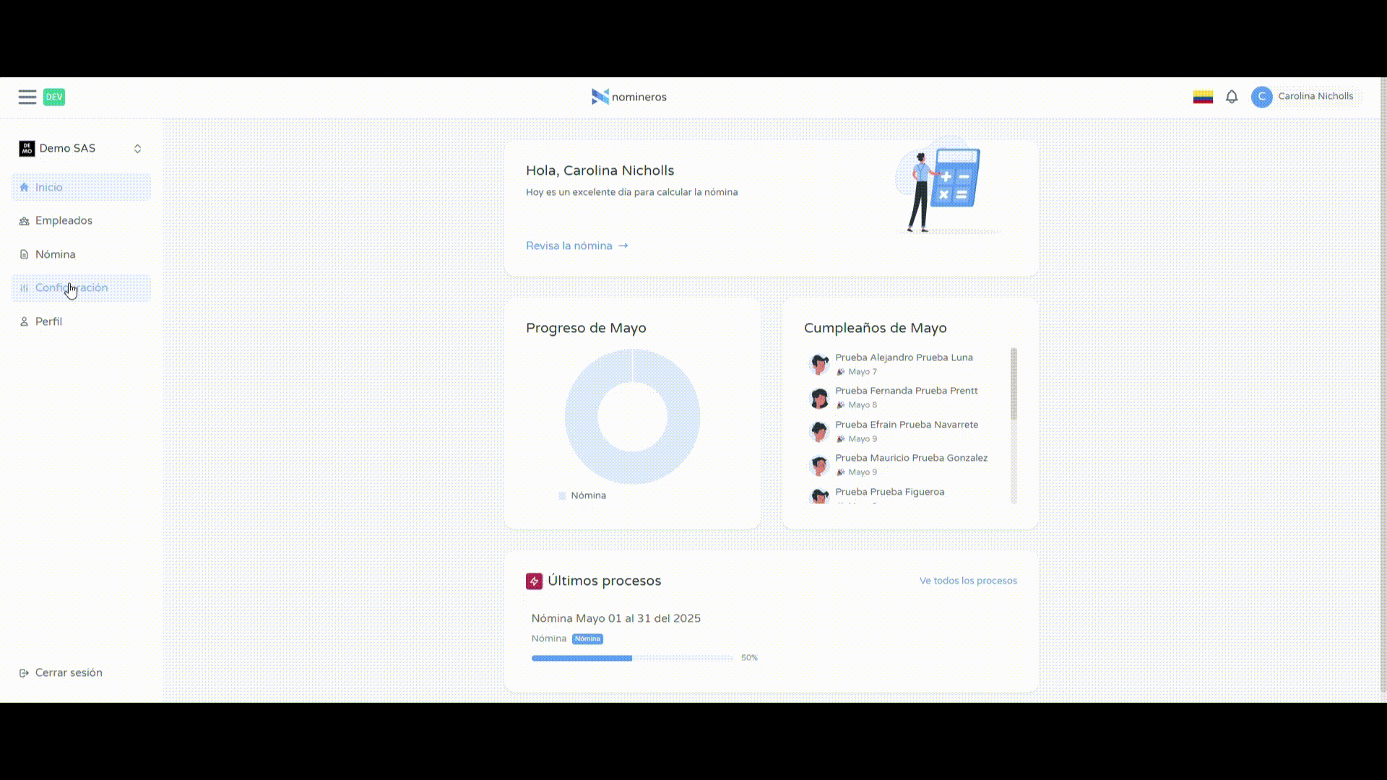Image resolution: width=1387 pixels, height=780 pixels.
Task: Click the birthdays list scrollbar
Action: (x=1014, y=384)
